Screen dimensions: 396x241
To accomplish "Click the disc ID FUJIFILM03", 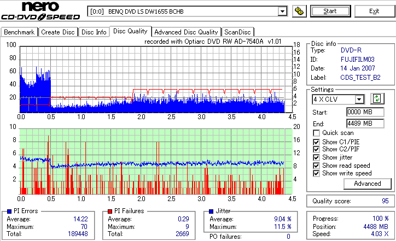I will pos(357,60).
